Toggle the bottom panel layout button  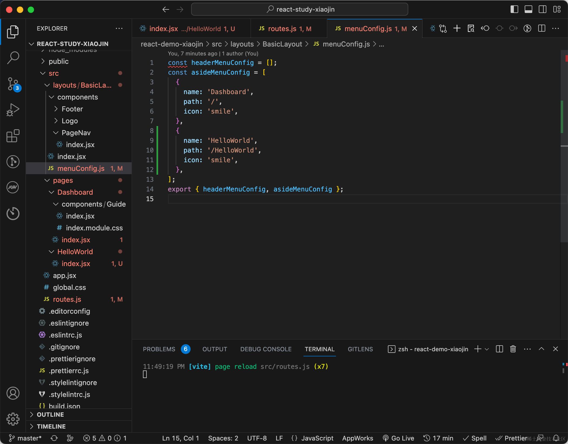point(528,9)
